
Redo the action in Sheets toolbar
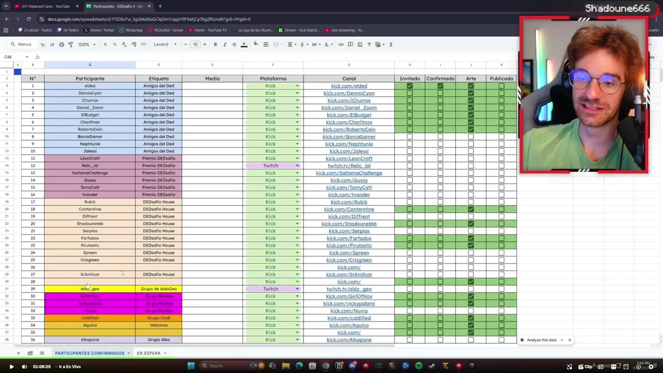point(52,45)
